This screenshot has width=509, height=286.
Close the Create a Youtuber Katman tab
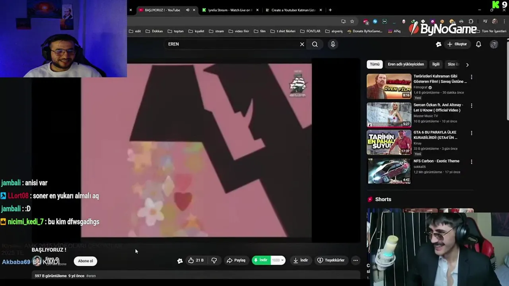321,10
